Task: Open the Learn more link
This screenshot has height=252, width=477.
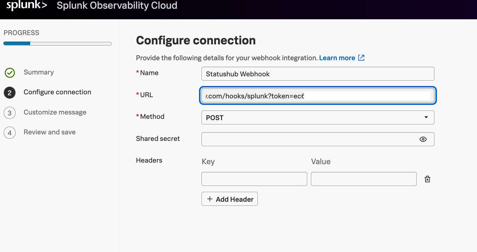Action: pos(337,58)
